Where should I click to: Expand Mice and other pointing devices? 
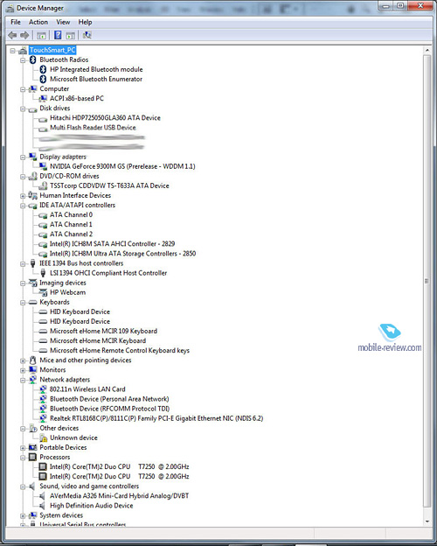click(23, 360)
